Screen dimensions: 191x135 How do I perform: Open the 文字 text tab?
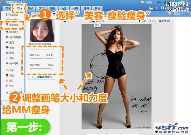tap(41, 8)
